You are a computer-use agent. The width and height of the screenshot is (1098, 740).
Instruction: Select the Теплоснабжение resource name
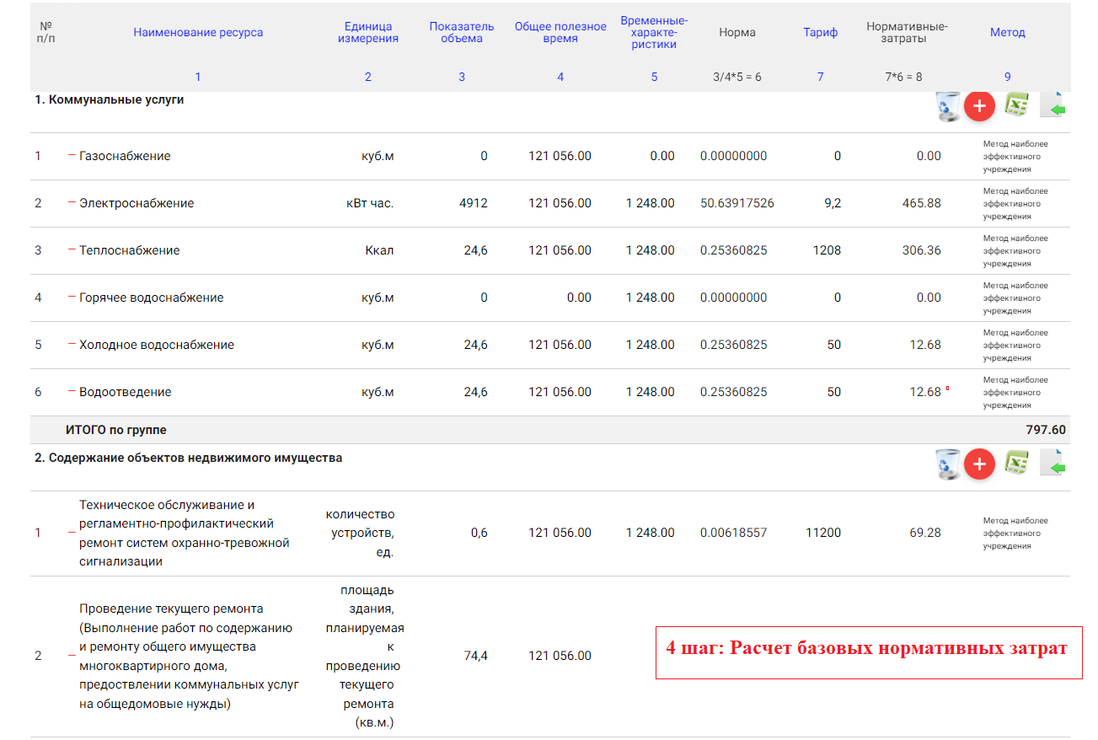(x=129, y=250)
